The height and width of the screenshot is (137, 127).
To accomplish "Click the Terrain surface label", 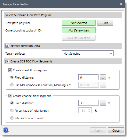I will point(15,54).
